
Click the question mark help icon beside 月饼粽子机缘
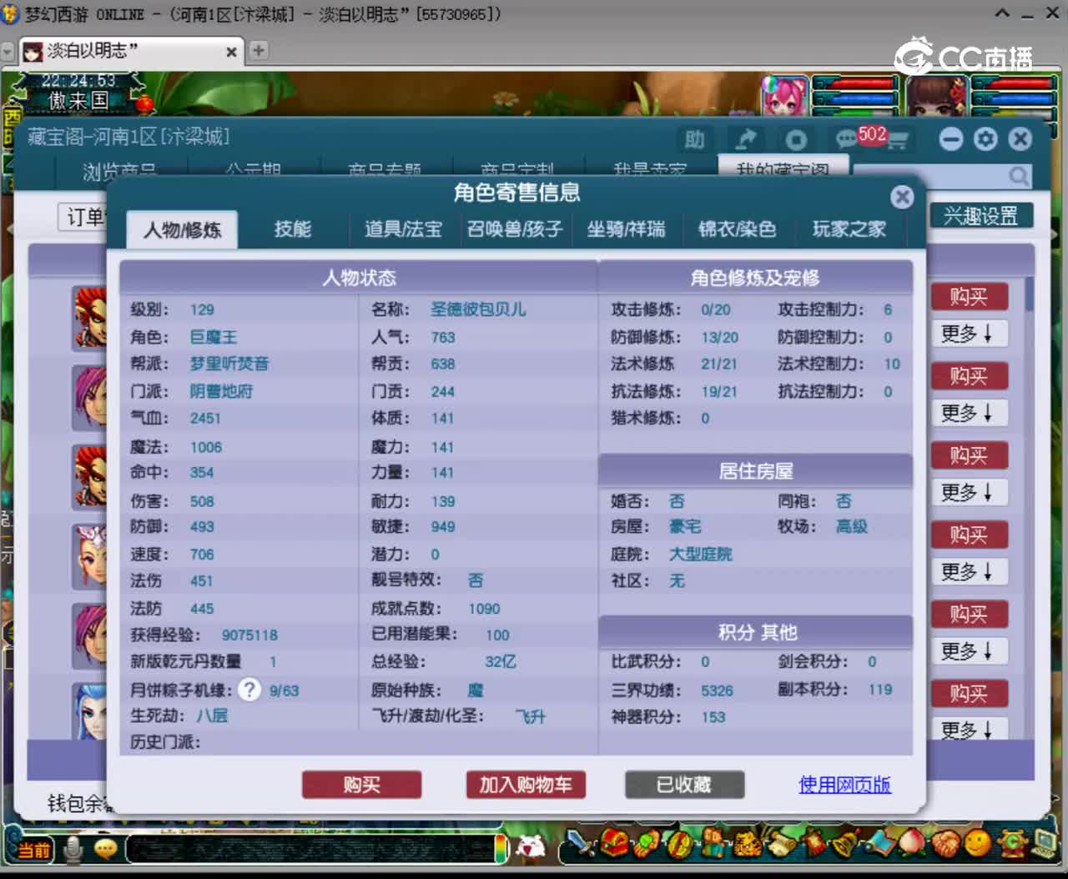(x=249, y=689)
